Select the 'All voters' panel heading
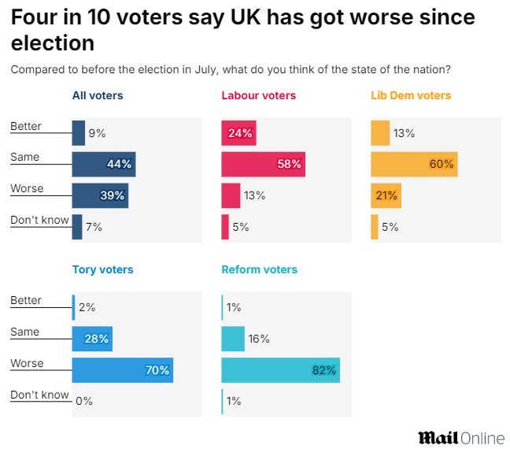 point(98,95)
